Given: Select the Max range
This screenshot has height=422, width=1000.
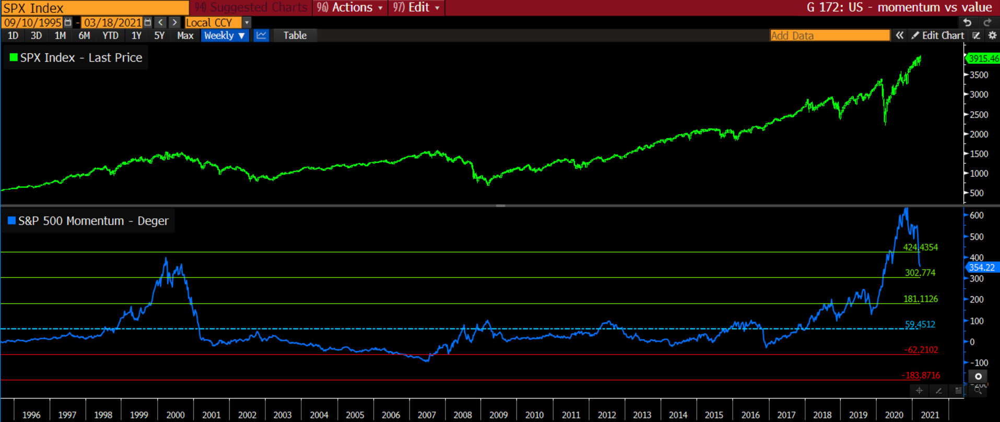Looking at the screenshot, I should tap(185, 36).
